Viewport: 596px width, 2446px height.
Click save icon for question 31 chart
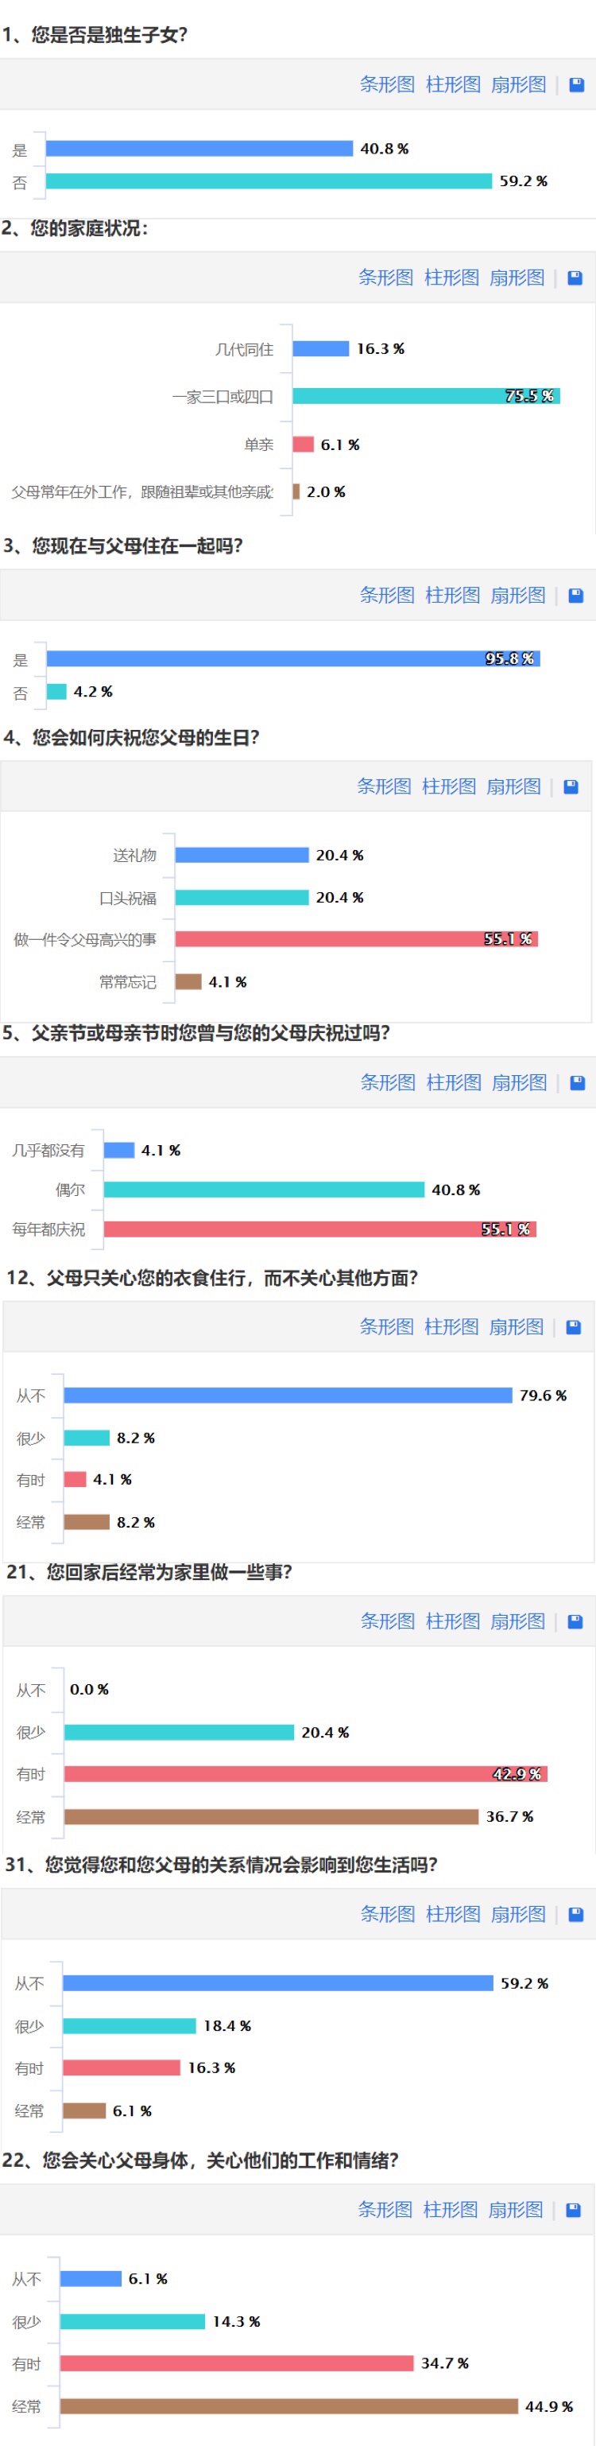pyautogui.click(x=576, y=1914)
